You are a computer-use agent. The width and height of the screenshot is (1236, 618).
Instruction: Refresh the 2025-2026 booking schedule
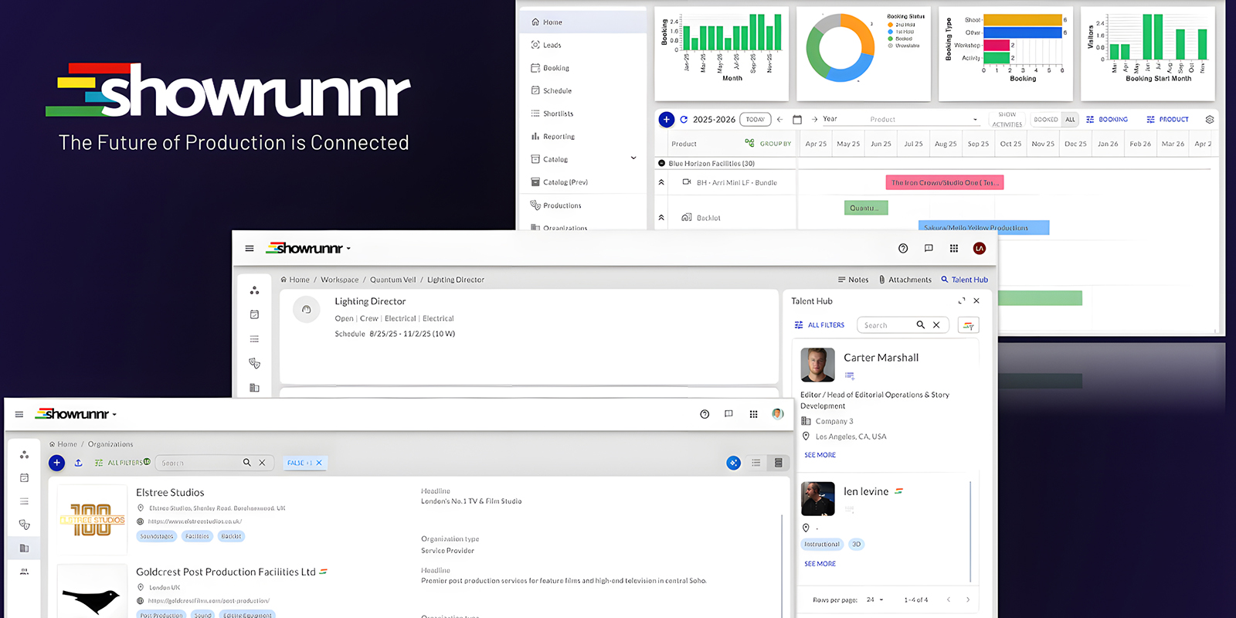point(684,120)
